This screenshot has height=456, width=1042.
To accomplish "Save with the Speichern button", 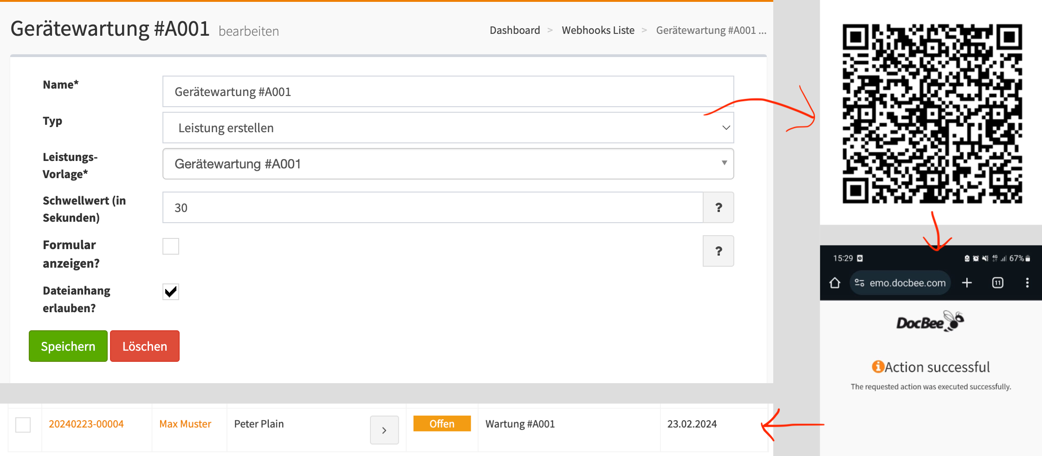I will 68,346.
